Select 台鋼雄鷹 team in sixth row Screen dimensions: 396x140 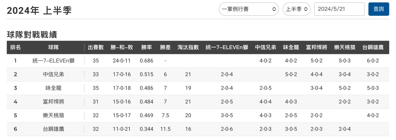54,129
